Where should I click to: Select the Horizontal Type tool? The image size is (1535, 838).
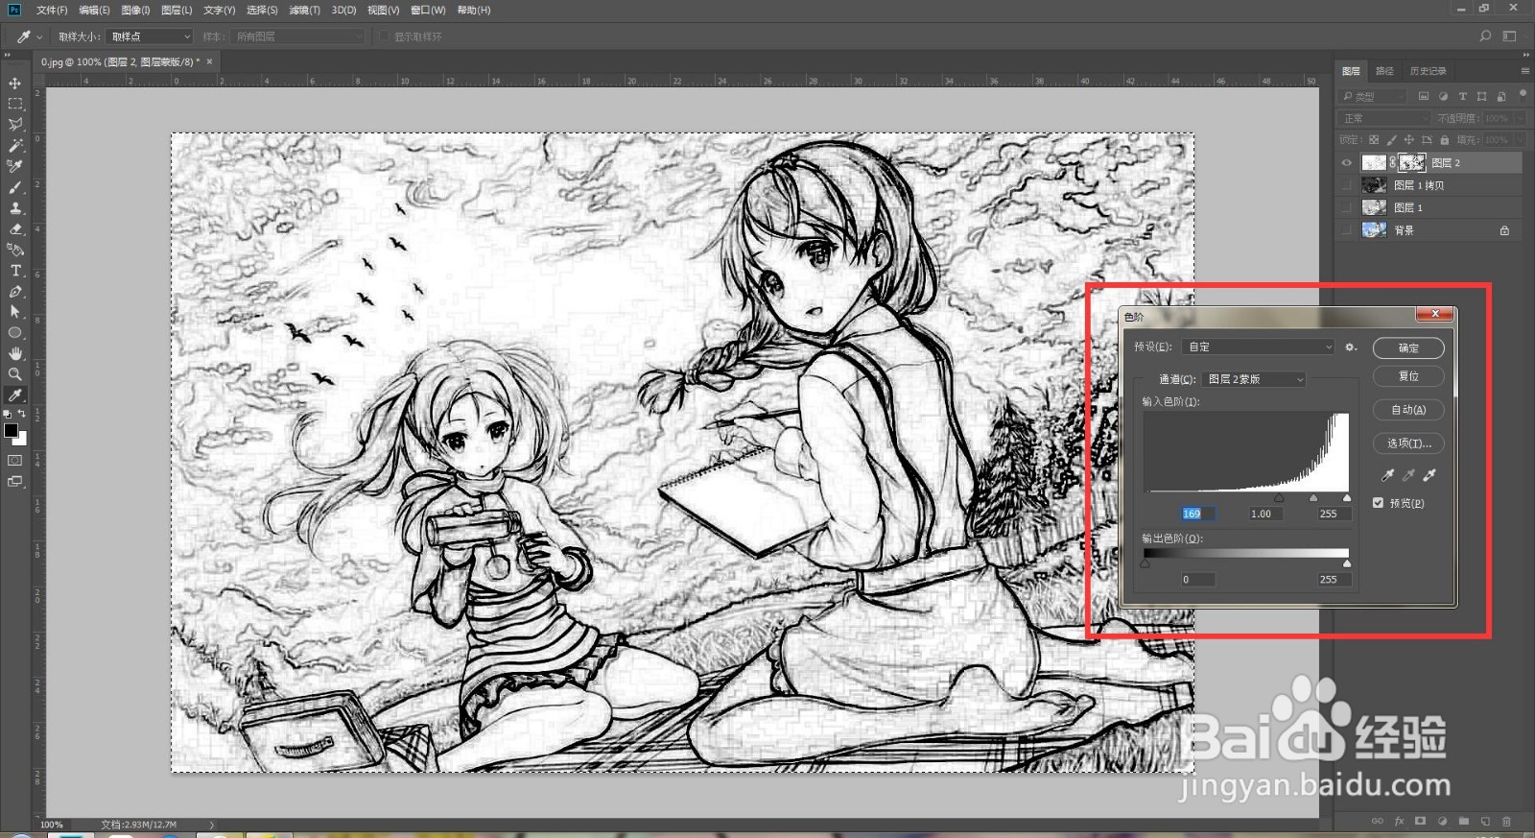coord(15,271)
